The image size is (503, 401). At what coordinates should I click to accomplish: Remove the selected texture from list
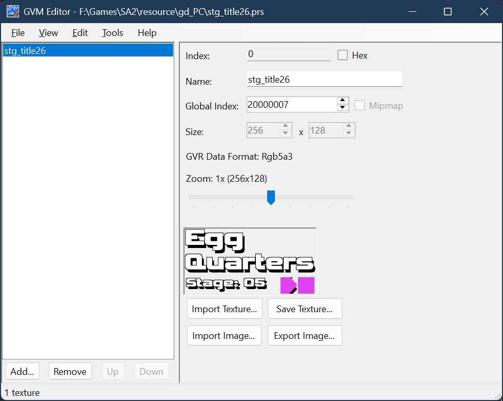point(70,371)
